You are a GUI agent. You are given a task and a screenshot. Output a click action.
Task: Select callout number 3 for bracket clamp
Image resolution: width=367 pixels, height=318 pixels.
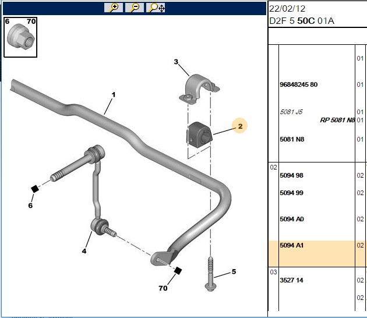click(176, 62)
